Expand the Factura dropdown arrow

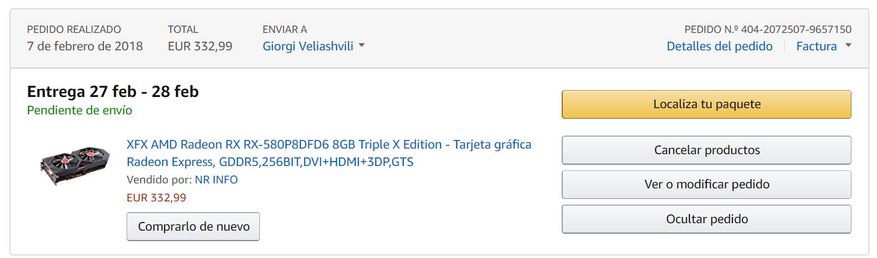click(848, 46)
